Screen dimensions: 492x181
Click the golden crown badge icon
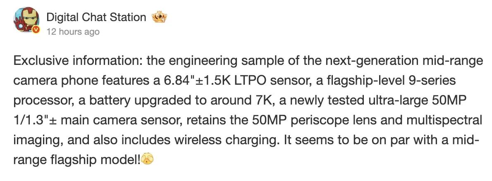pos(159,18)
